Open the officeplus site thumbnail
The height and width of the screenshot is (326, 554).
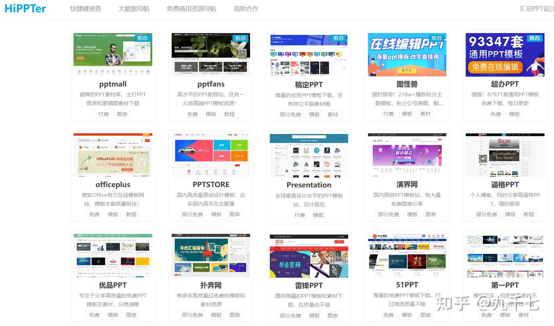[113, 155]
